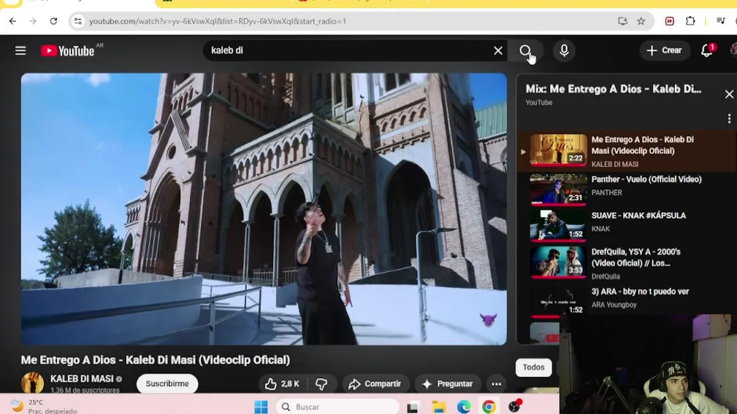
Task: Open KALEB DI MASI channel avatar
Action: tap(32, 383)
